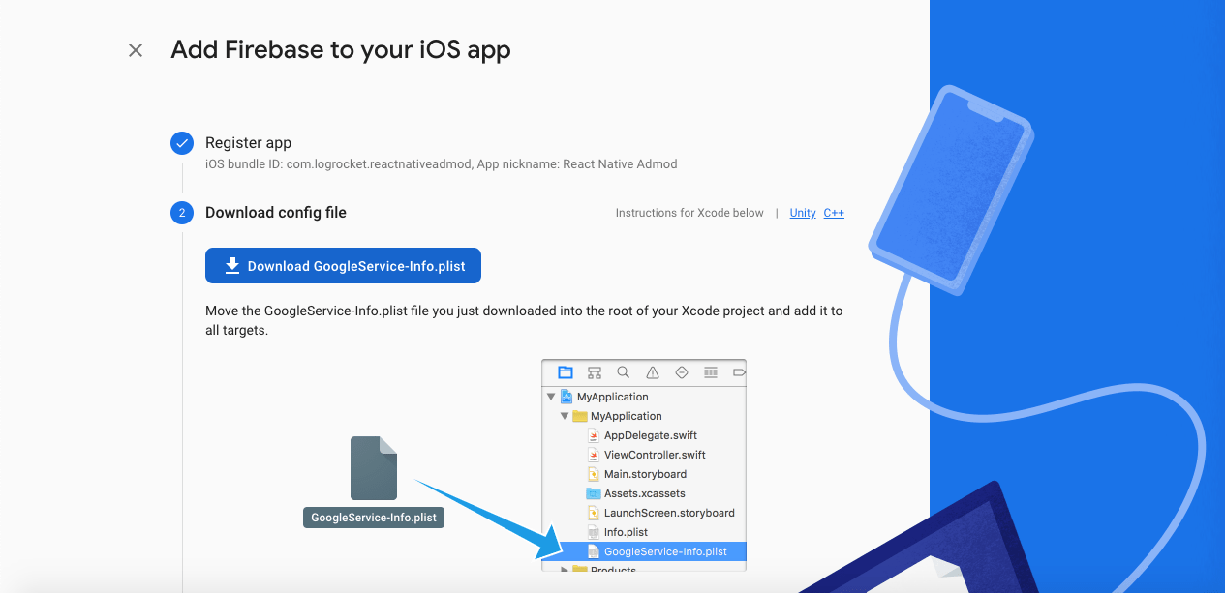Switch to C++ instructions
This screenshot has height=593, width=1225.
[x=834, y=213]
